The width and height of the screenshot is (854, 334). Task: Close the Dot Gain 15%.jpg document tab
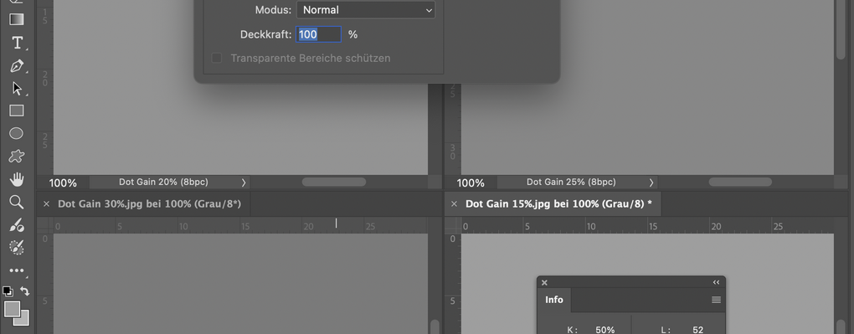coord(455,203)
